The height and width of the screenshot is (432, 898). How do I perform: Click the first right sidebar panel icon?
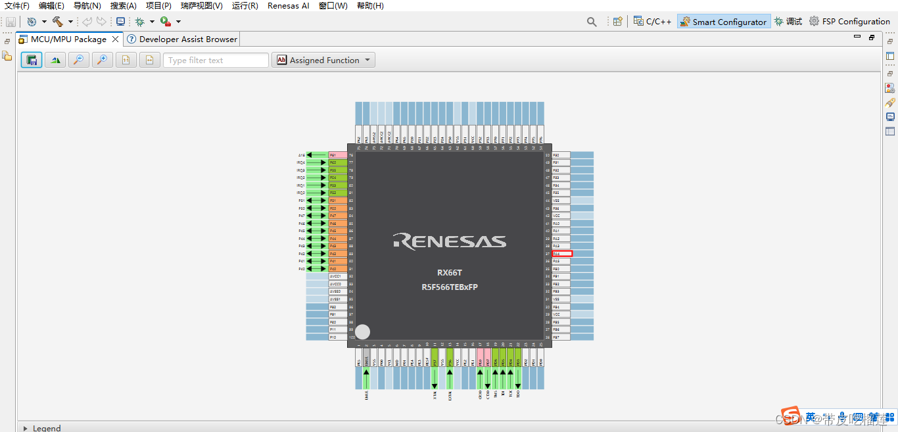pos(890,56)
